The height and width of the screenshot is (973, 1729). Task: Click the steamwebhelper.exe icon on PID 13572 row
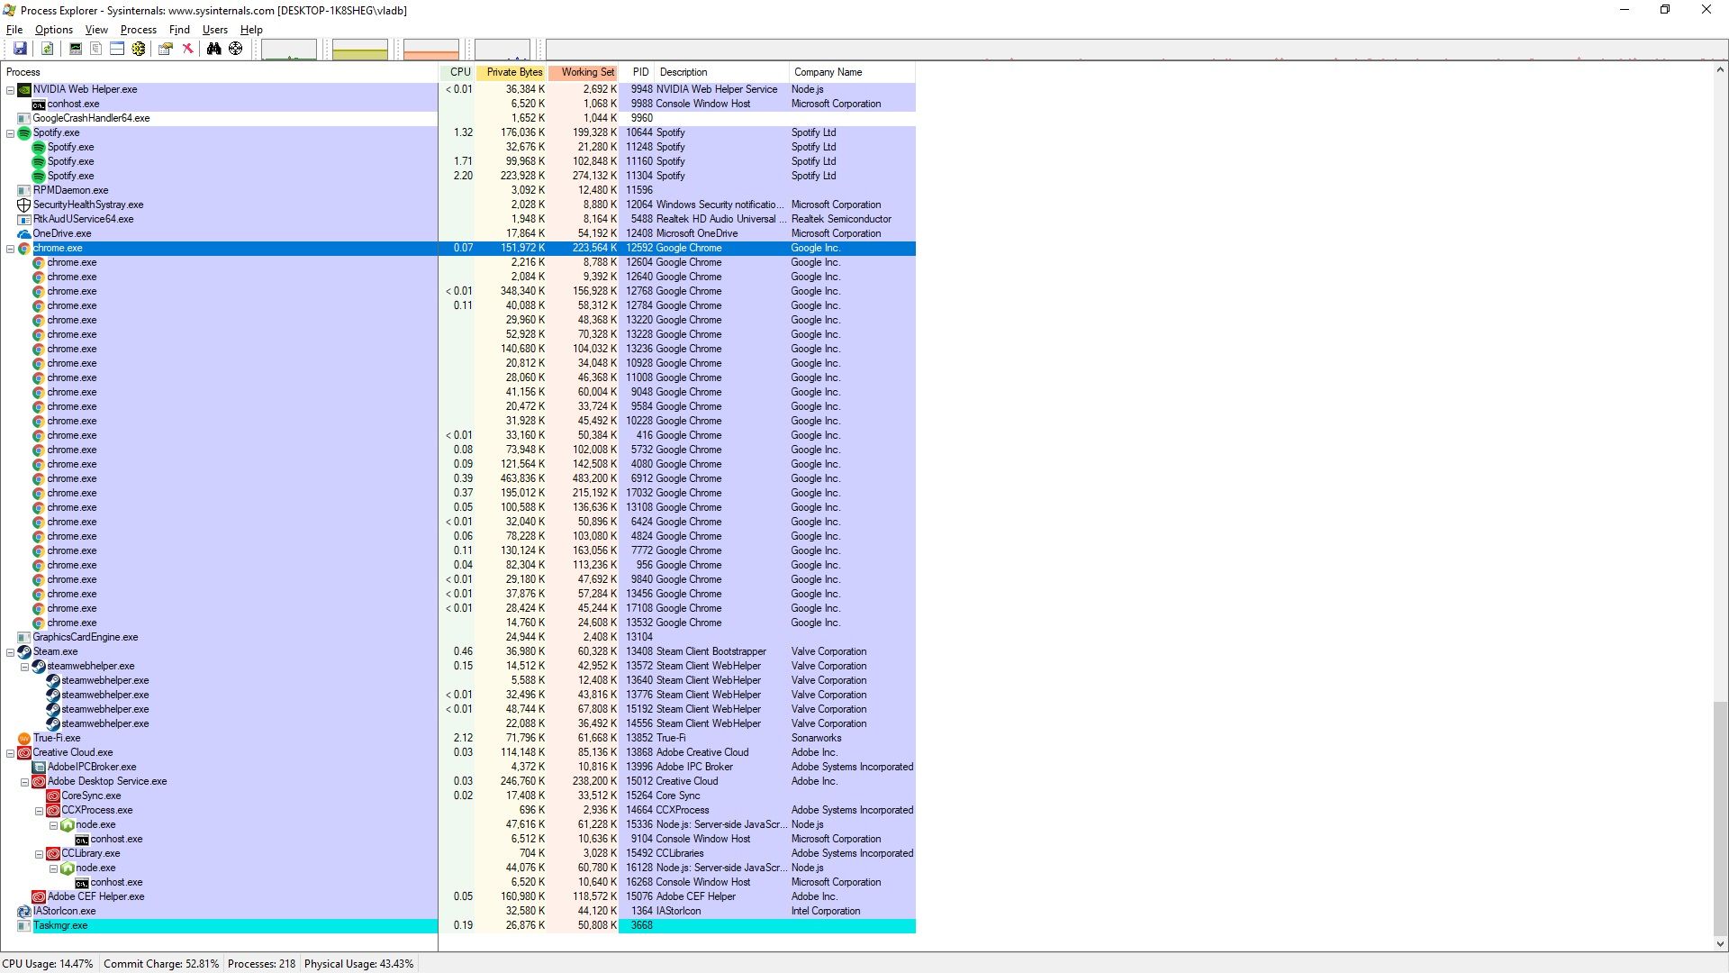(x=39, y=666)
